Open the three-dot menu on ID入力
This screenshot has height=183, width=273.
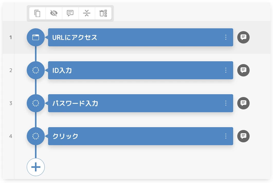[x=226, y=70]
